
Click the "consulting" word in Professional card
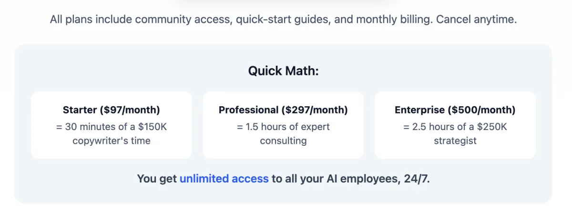(283, 141)
